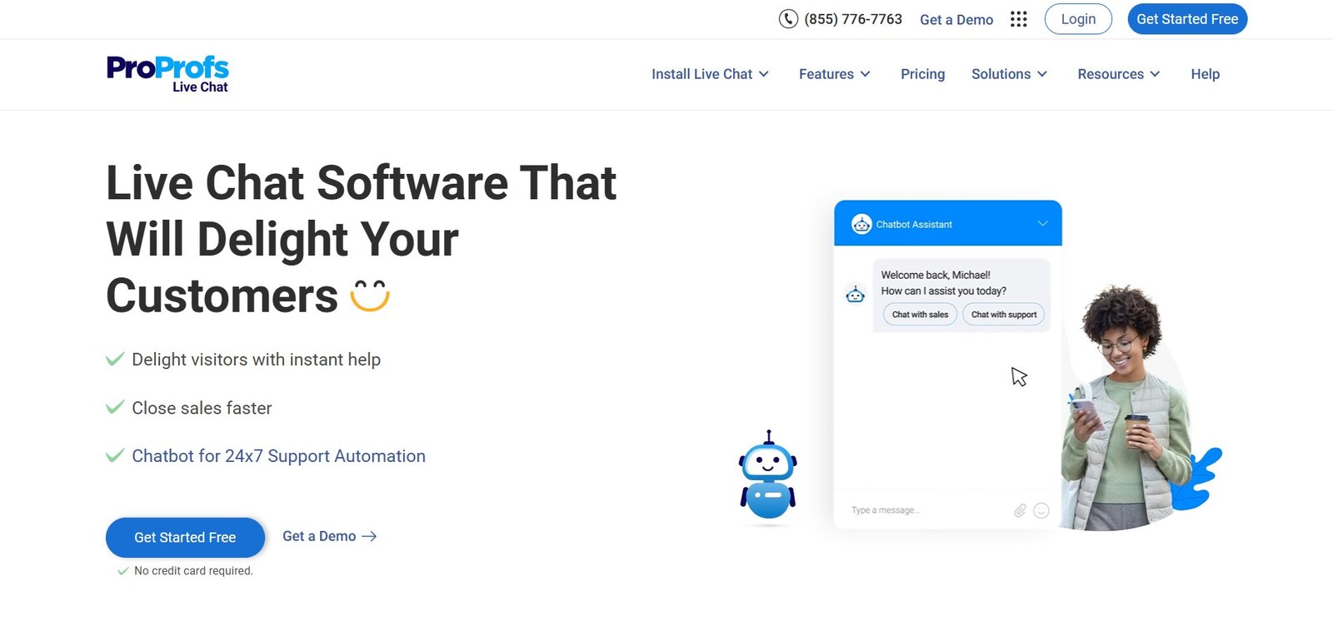Click the hero Get Started Free button
This screenshot has height=626, width=1333.
pyautogui.click(x=185, y=537)
